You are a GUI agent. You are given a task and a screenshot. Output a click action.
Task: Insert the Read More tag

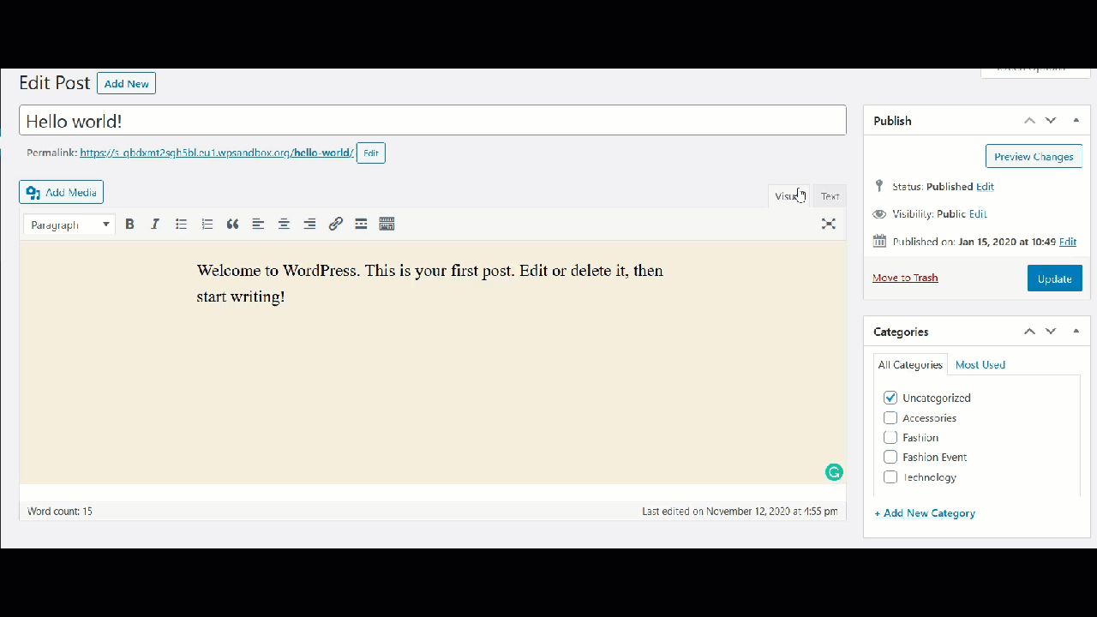click(361, 224)
